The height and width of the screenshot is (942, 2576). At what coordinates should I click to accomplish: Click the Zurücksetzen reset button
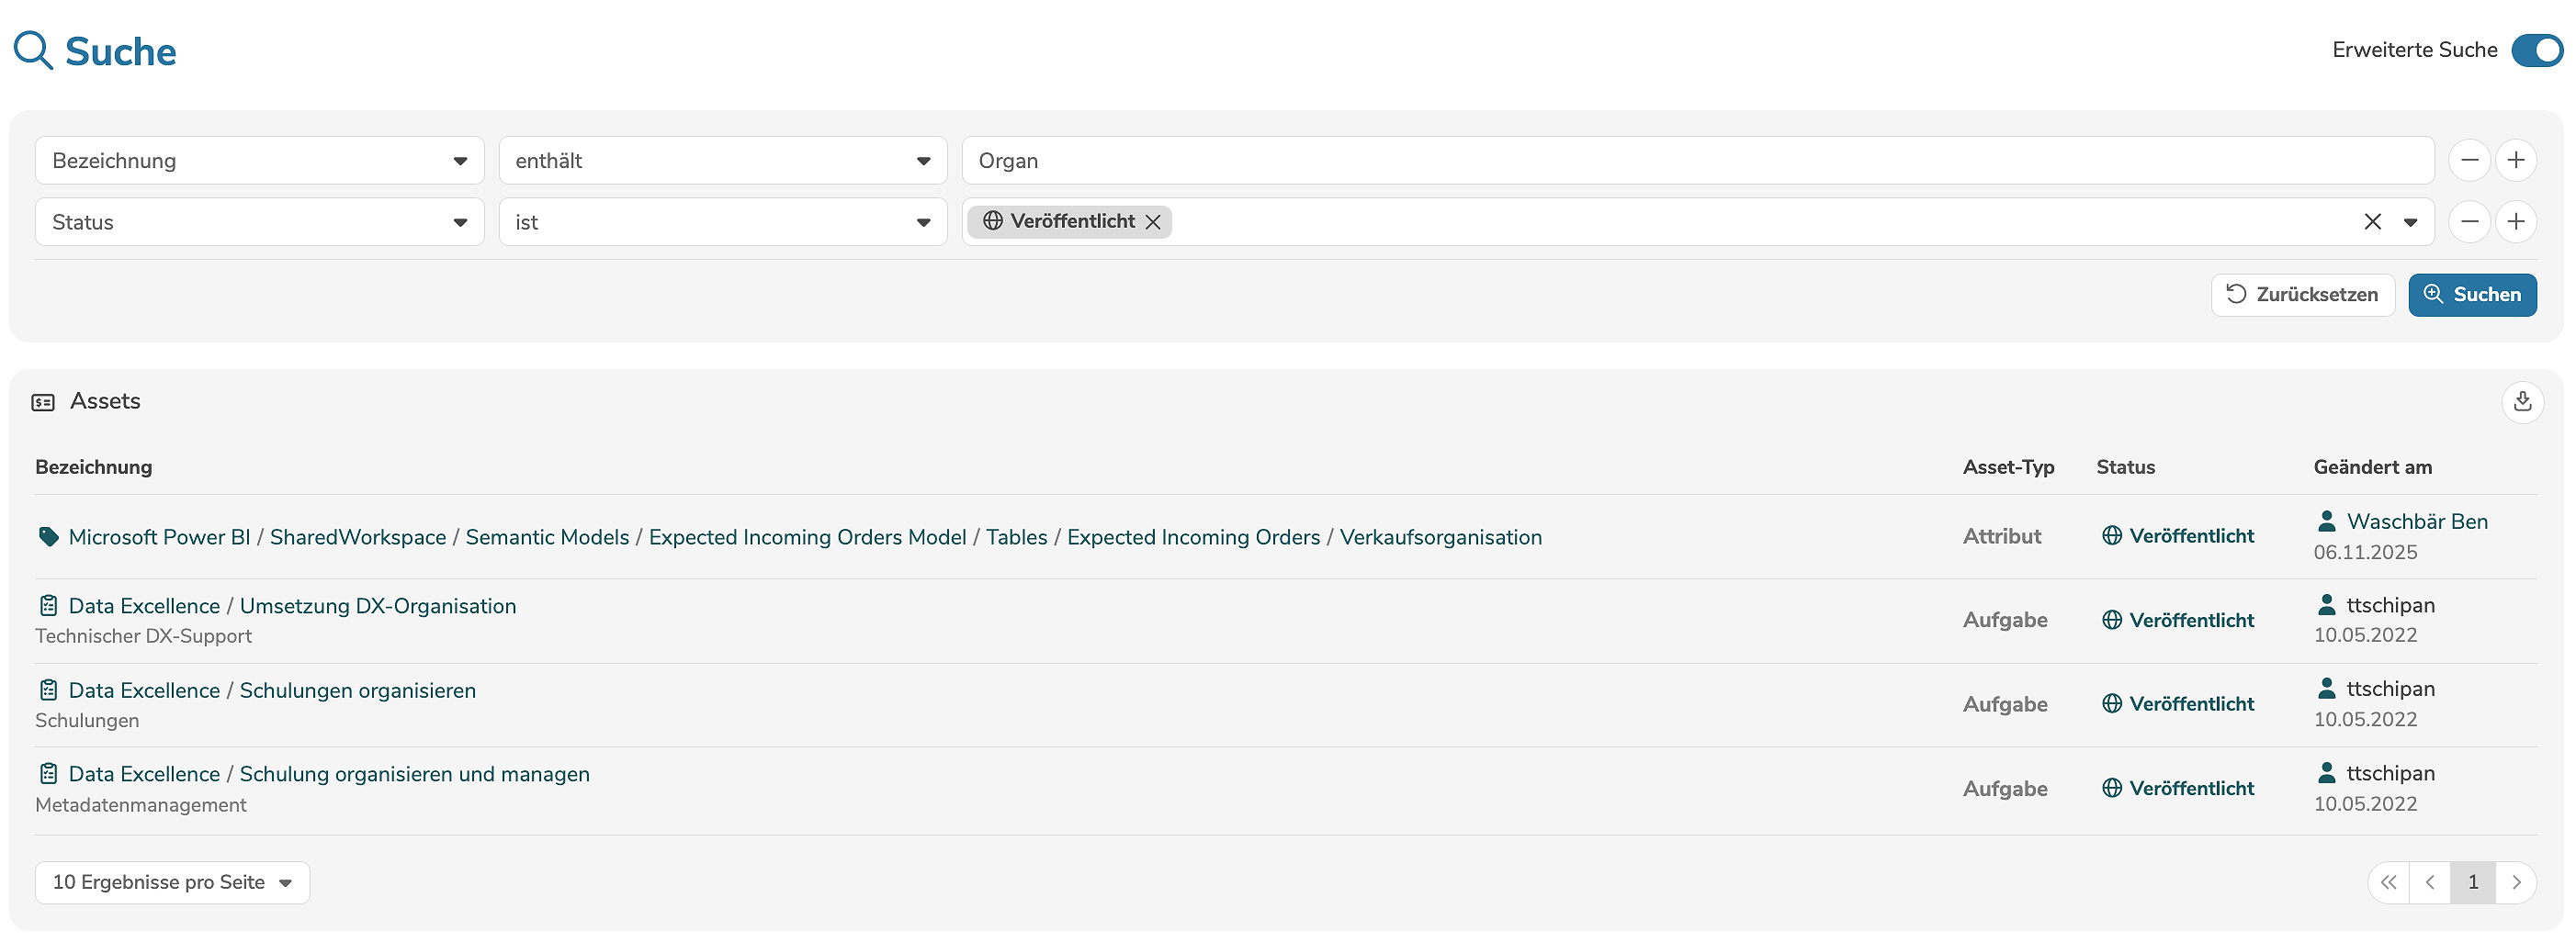[x=2302, y=295]
